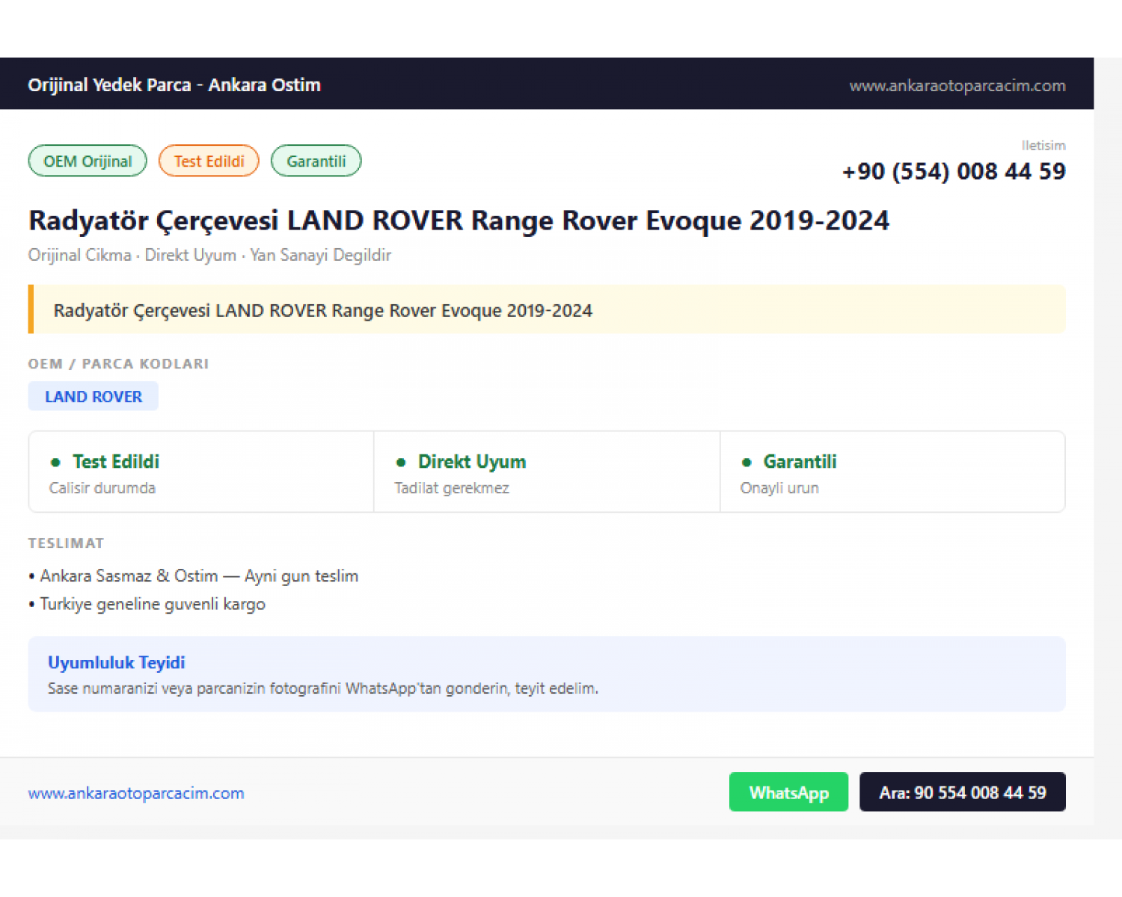
Task: Click the Uyumluluk Teyidi heading
Action: pyautogui.click(x=117, y=662)
